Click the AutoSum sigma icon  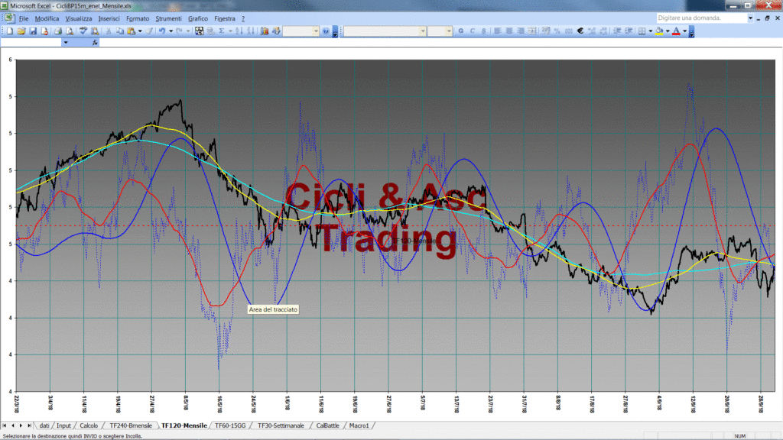pyautogui.click(x=222, y=31)
